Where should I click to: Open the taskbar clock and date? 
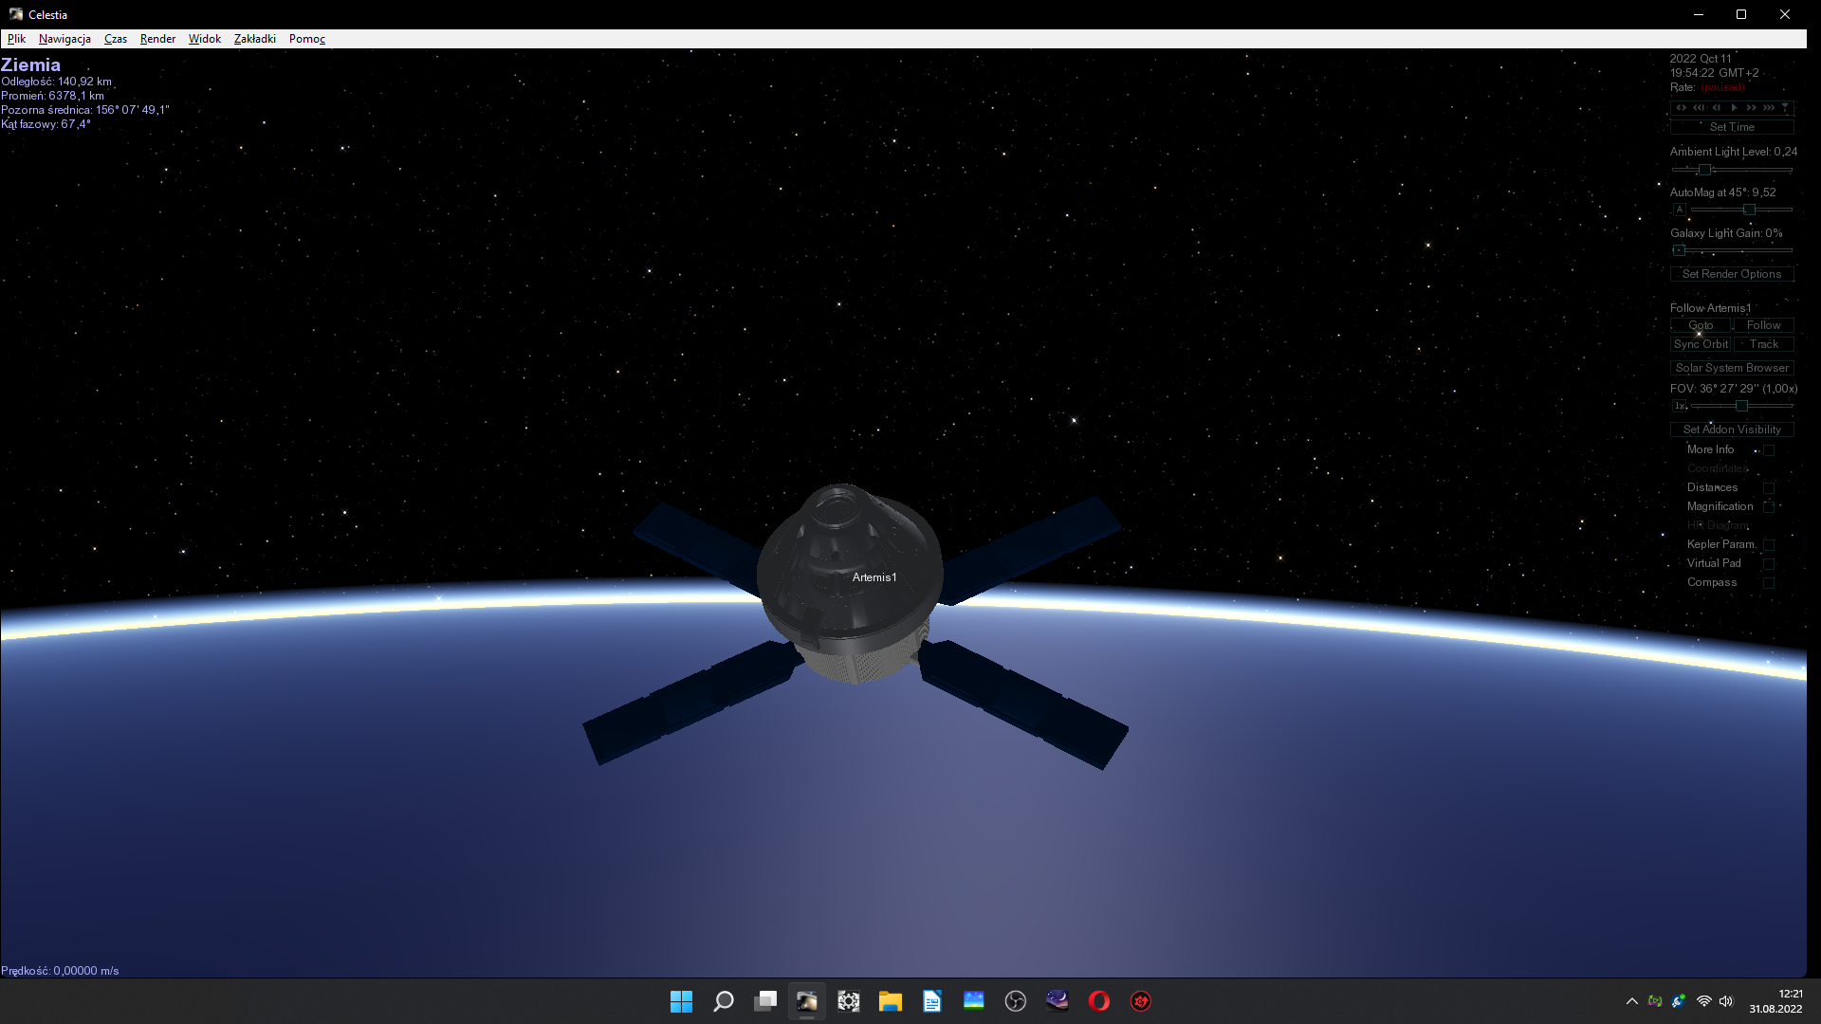[1775, 1001]
